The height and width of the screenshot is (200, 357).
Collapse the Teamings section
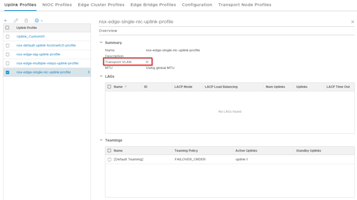point(101,140)
